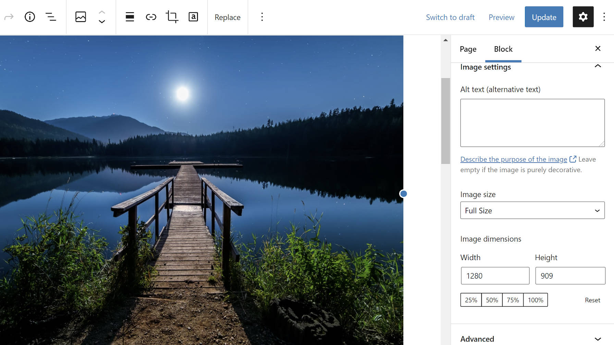The image size is (614, 345).
Task: Open the block options three-dot menu
Action: 262,17
